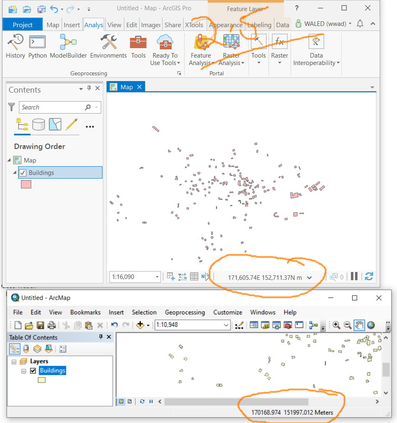Switch to the Share ribbon tab

(173, 25)
